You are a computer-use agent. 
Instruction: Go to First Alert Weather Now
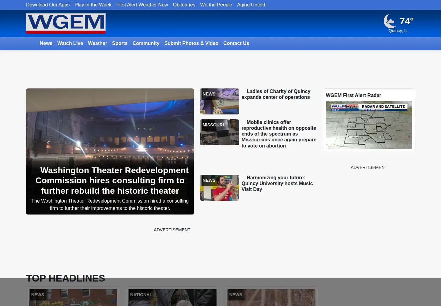142,5
